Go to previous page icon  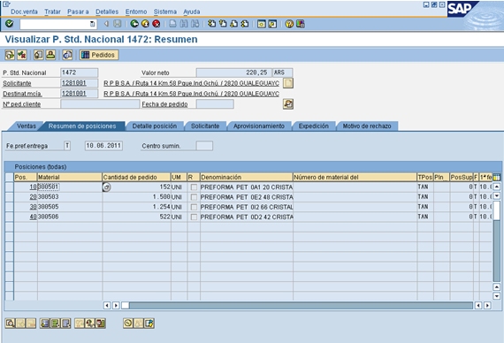[x=223, y=24]
